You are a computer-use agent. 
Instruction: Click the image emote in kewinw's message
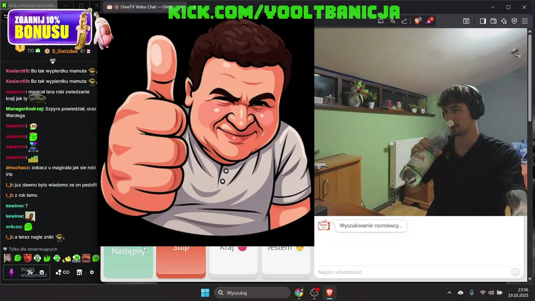30,216
